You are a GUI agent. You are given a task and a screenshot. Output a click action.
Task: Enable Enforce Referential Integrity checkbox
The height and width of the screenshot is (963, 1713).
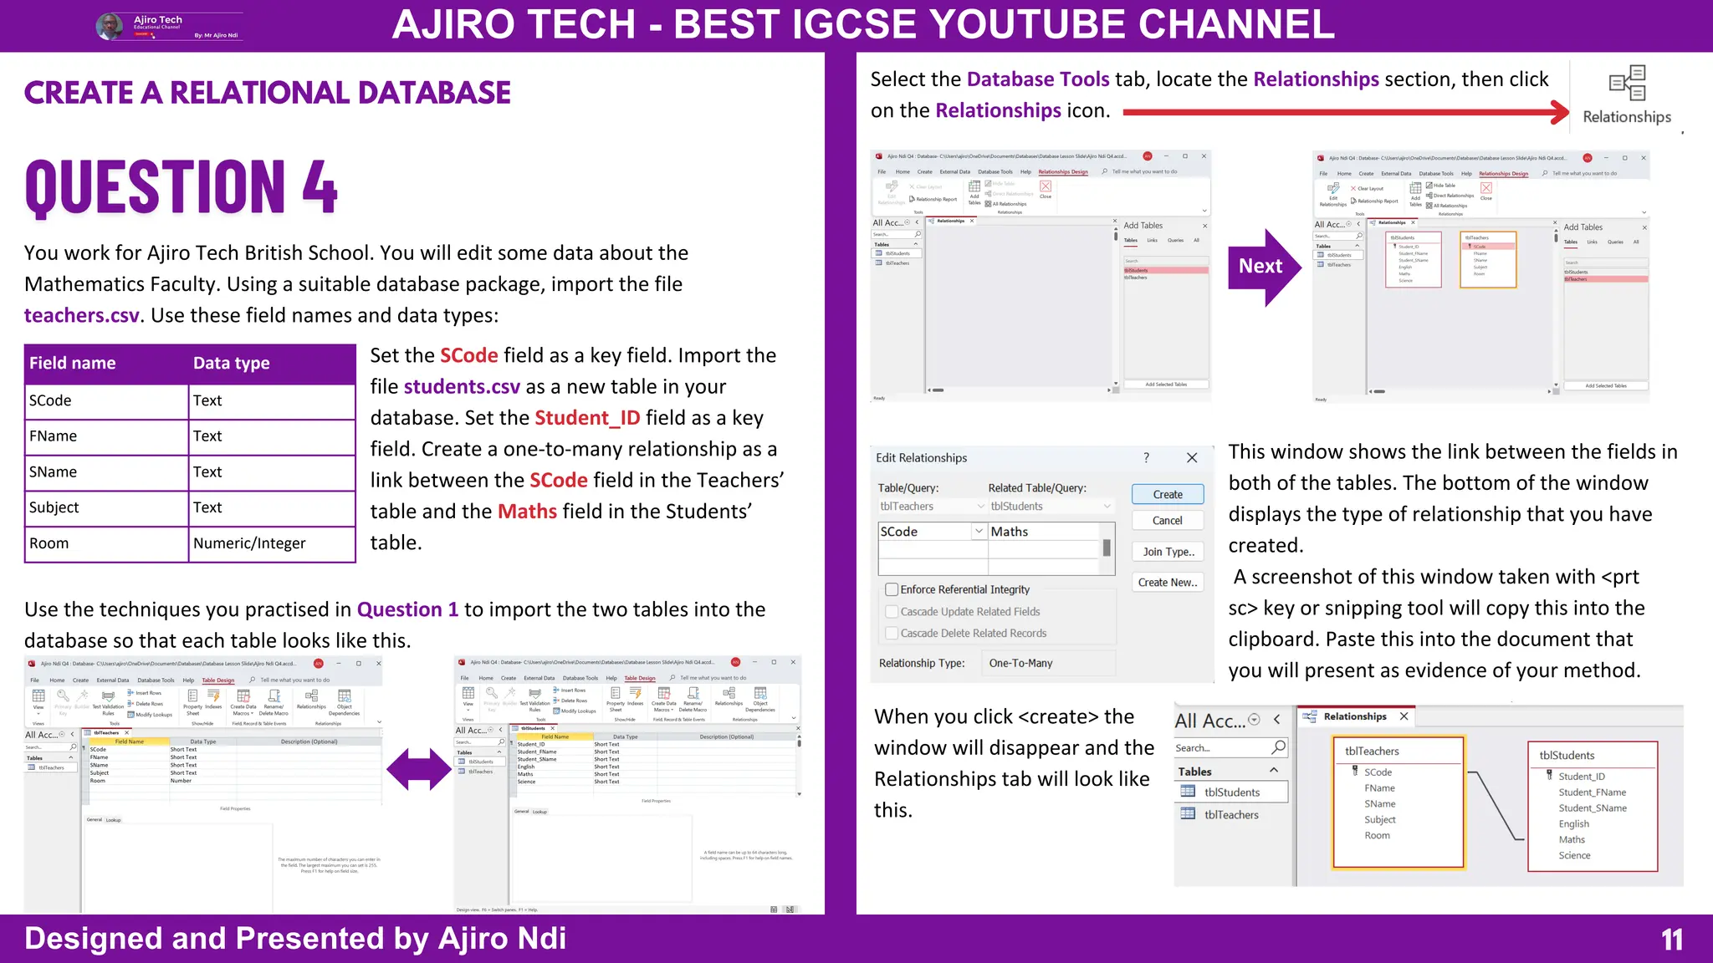click(892, 589)
